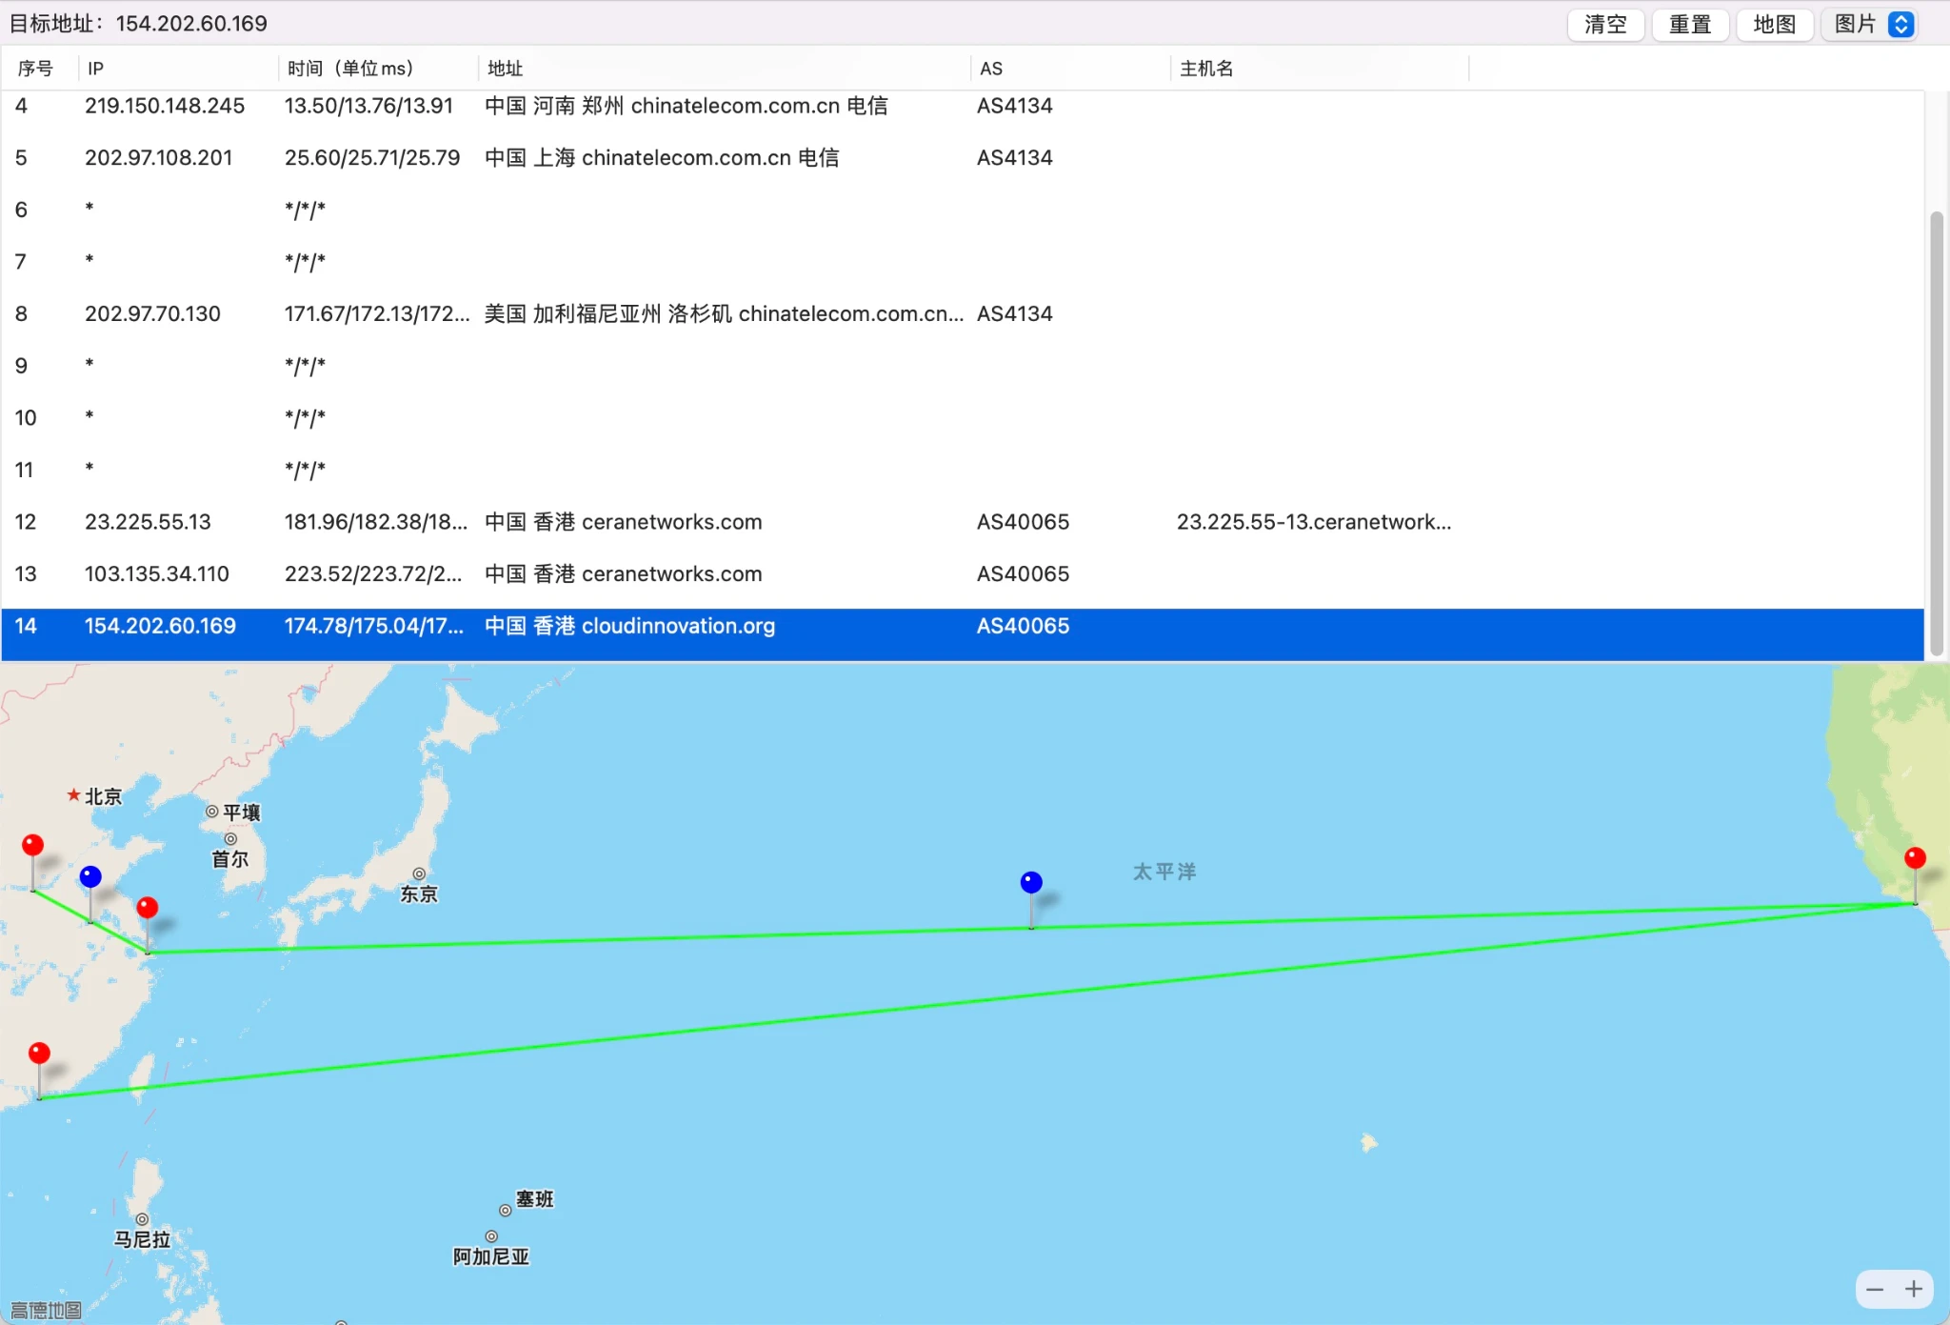Viewport: 1950px width, 1325px height.
Task: Click the 主机名 column header
Action: 1206,69
